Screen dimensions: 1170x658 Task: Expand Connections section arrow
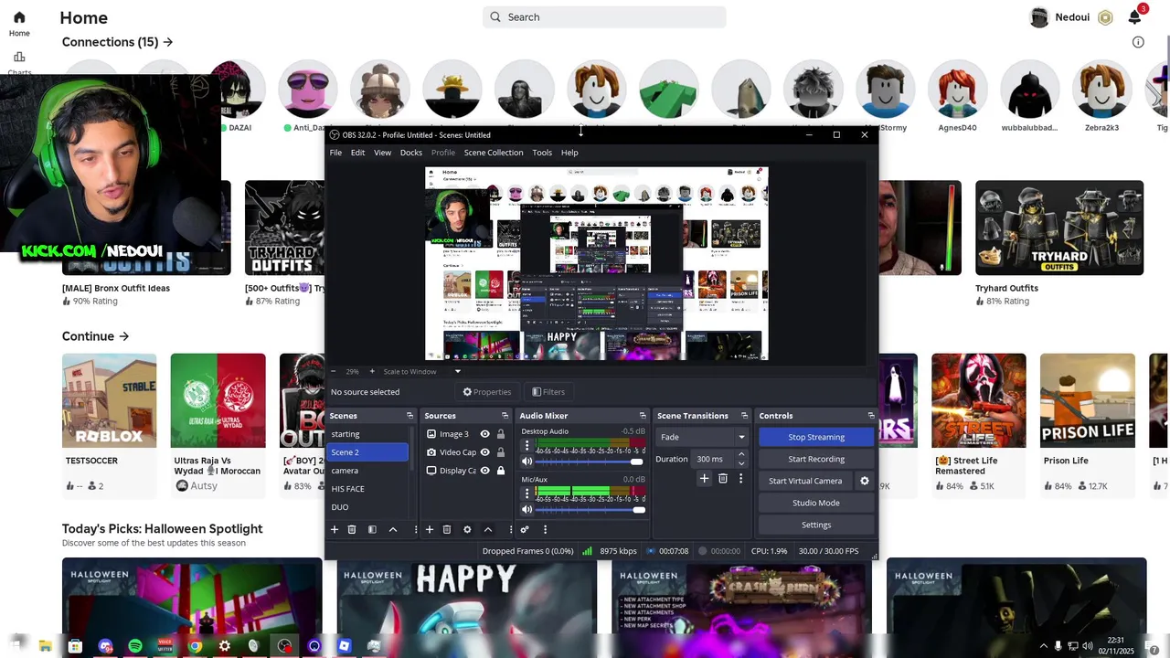167,42
